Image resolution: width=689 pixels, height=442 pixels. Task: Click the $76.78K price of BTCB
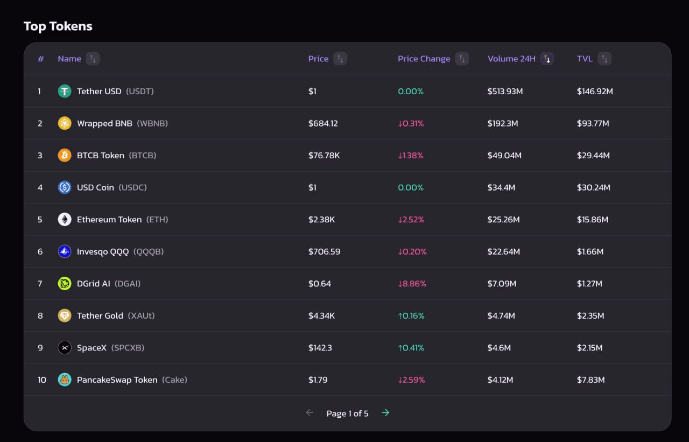point(324,156)
